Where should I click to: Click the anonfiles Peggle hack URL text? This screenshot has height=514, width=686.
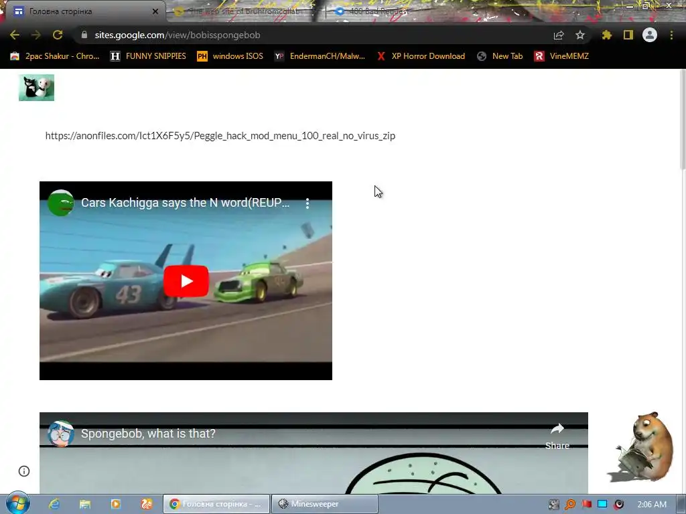tap(220, 136)
